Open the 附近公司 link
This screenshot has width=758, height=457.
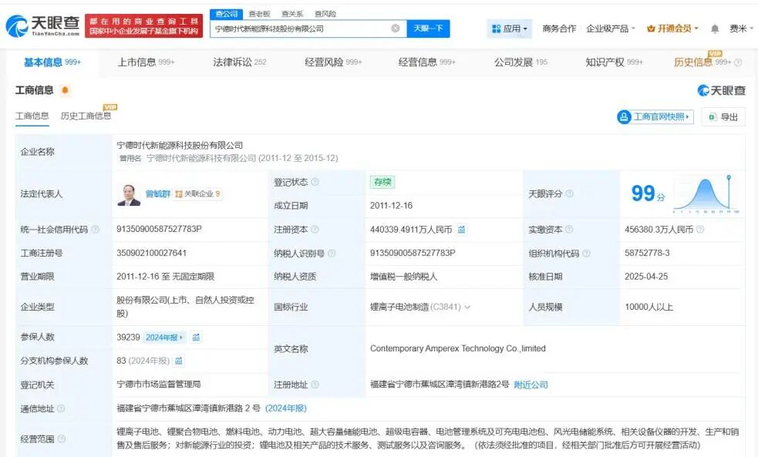pyautogui.click(x=531, y=385)
